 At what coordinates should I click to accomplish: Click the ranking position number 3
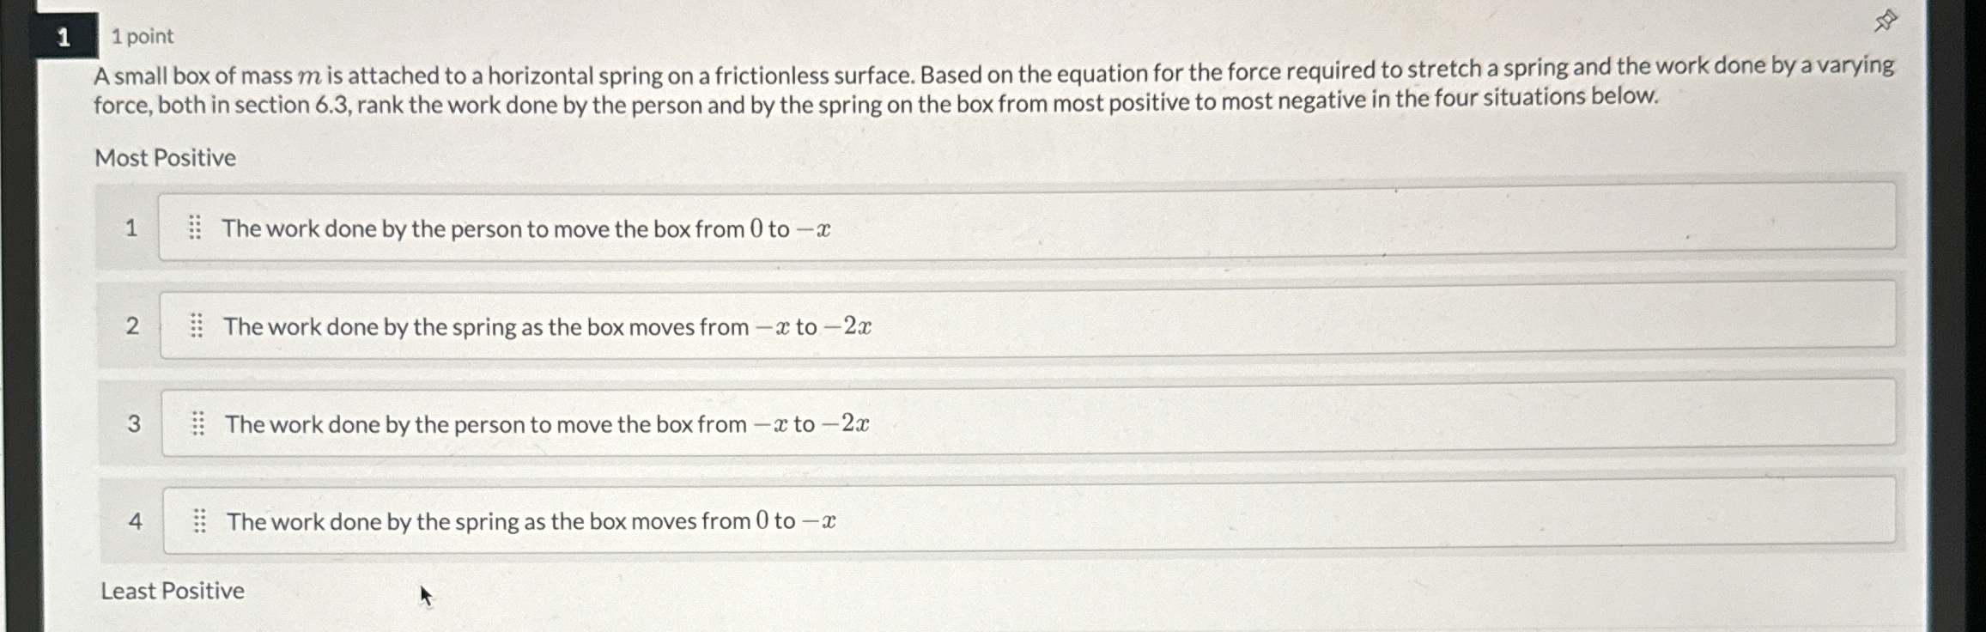pos(132,423)
